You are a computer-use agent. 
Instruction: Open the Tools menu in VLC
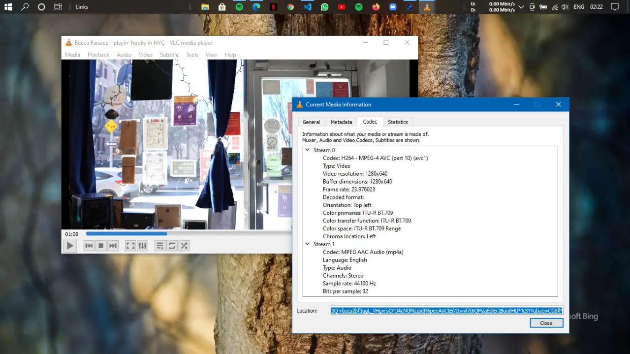192,55
